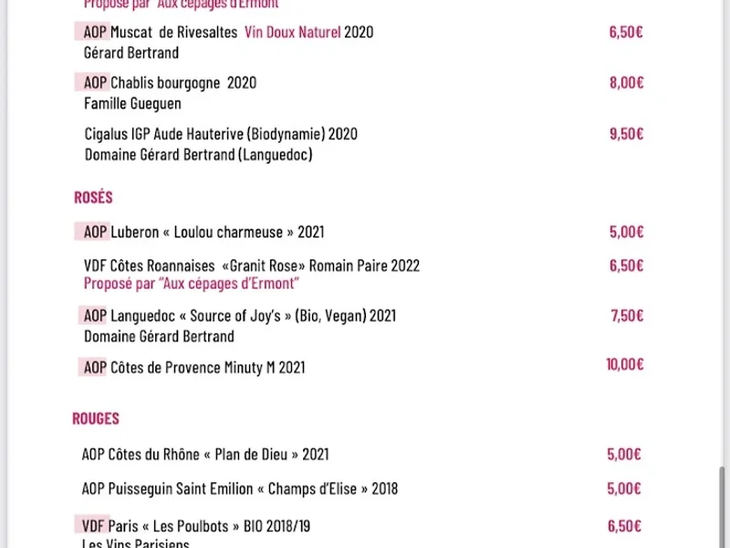
Task: Click the 9,50€ price
Action: click(626, 133)
